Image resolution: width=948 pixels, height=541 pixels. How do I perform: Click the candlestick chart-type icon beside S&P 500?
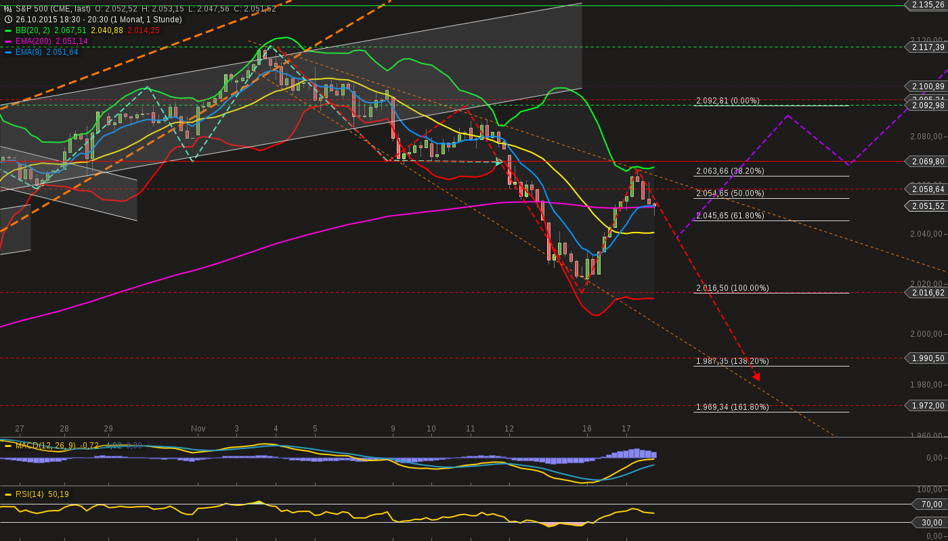(8, 9)
